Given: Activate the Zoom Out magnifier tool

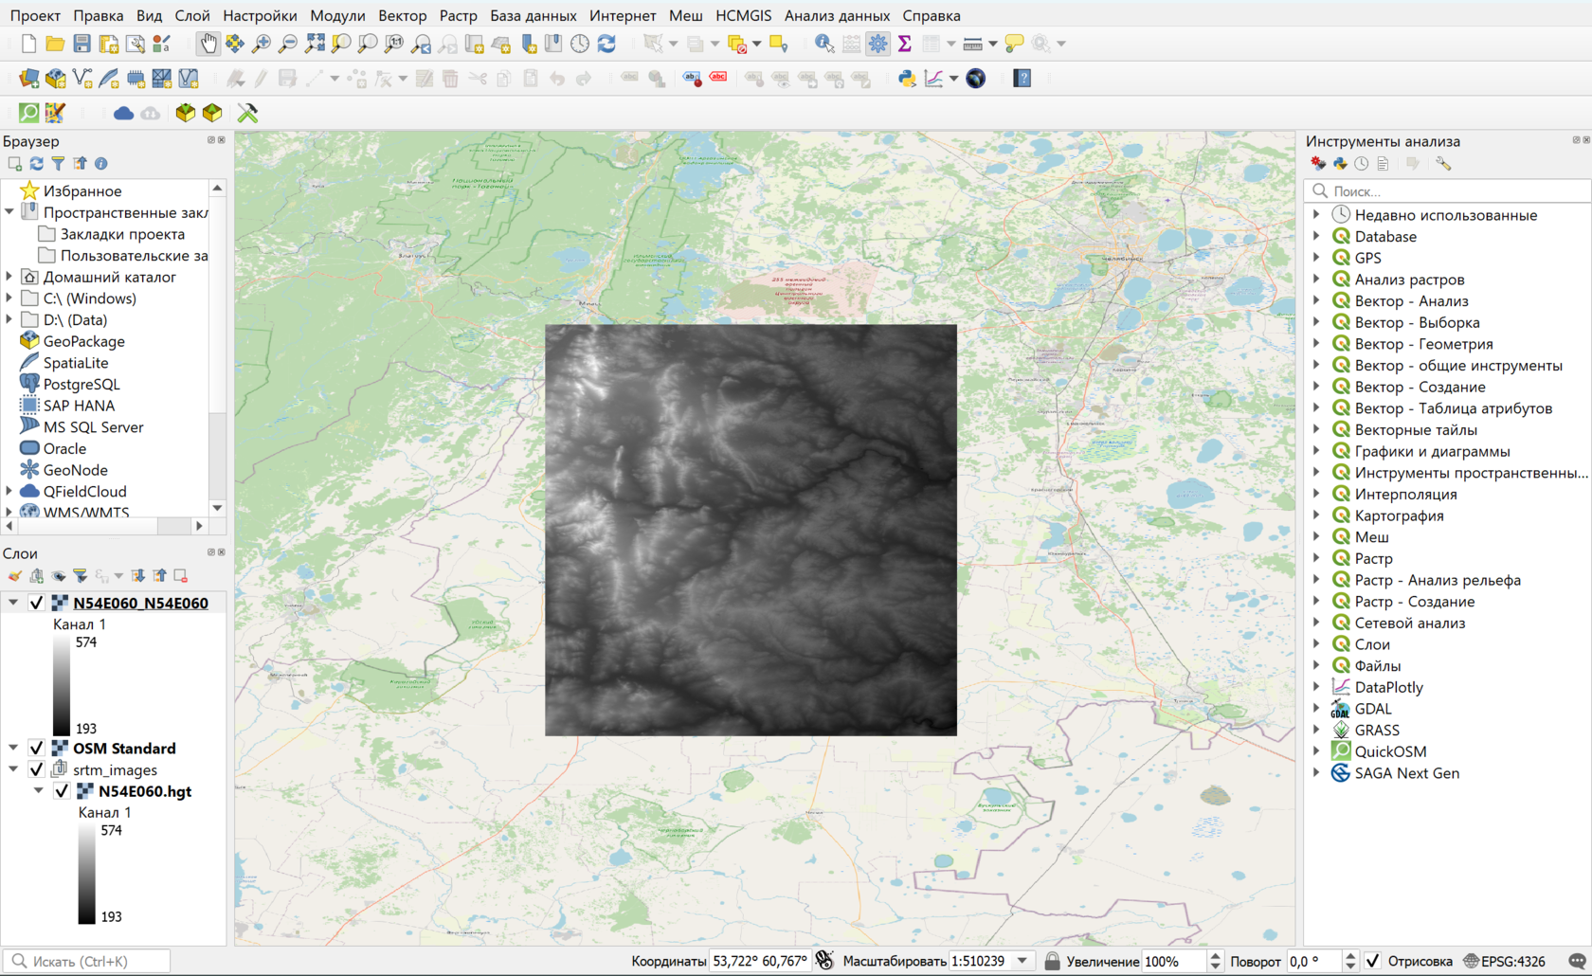Looking at the screenshot, I should click(x=288, y=44).
